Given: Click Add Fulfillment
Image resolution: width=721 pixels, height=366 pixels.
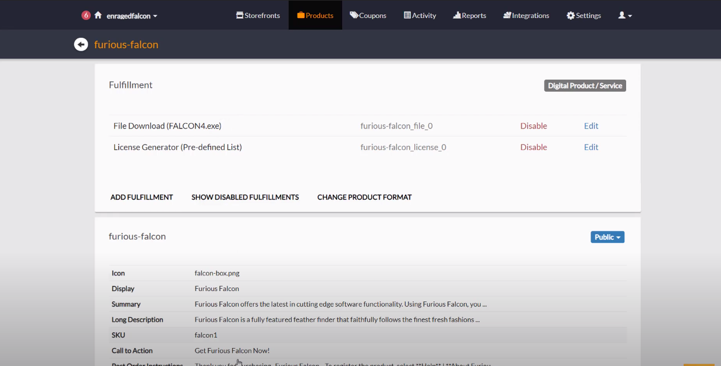Looking at the screenshot, I should pos(141,197).
